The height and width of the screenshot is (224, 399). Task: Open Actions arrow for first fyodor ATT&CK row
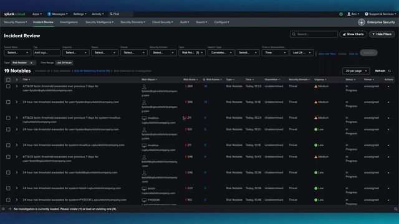pyautogui.click(x=388, y=86)
